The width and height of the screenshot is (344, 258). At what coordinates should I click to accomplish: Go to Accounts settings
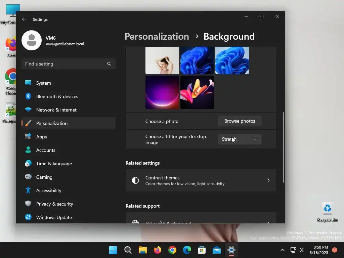[69, 150]
